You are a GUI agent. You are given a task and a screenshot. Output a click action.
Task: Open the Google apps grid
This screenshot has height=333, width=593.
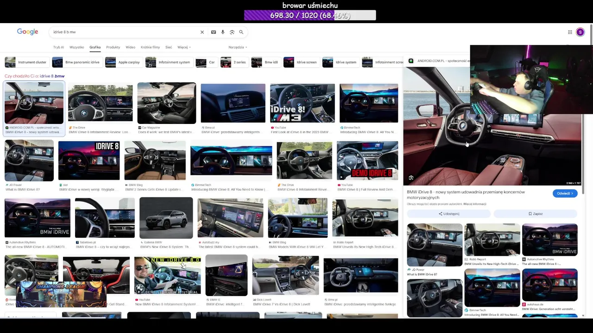[570, 32]
